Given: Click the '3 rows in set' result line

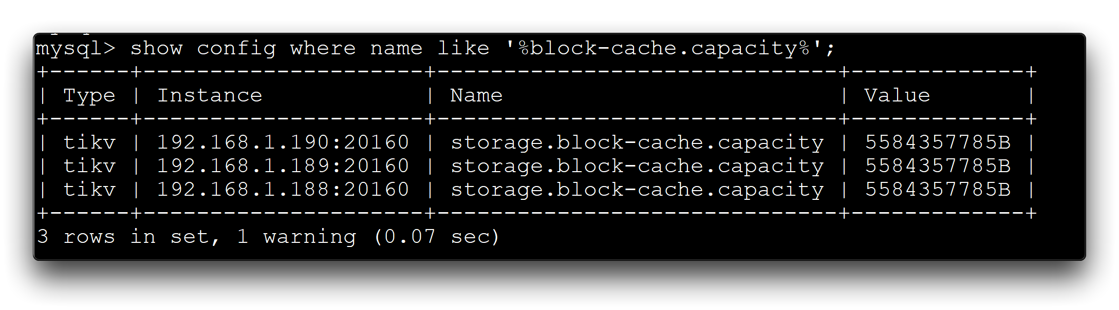Looking at the screenshot, I should 267,237.
